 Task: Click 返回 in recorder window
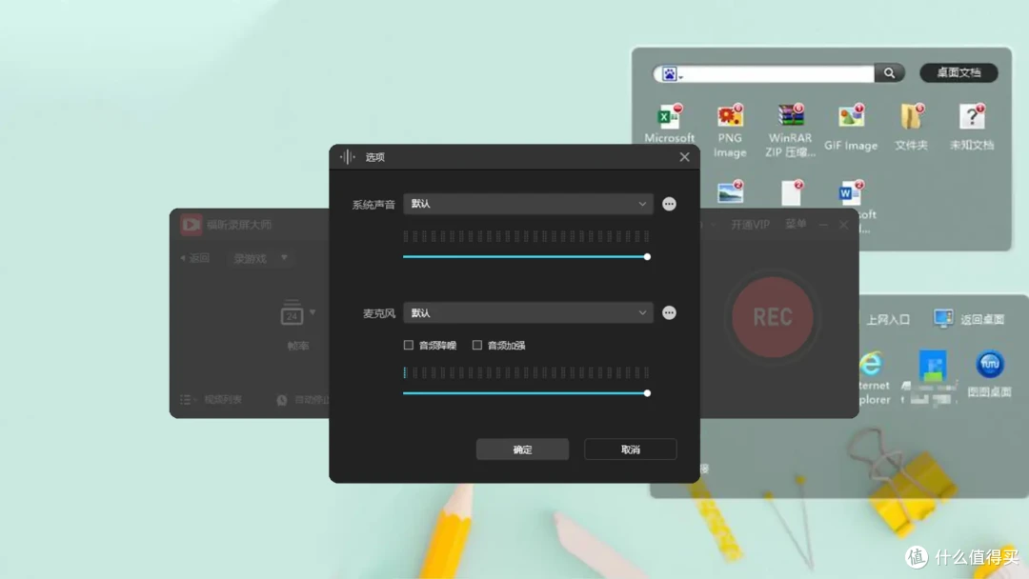[195, 258]
